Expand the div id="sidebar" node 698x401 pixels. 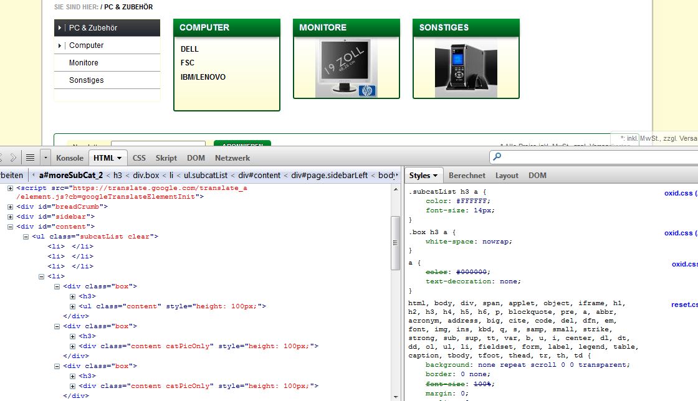[x=11, y=217]
